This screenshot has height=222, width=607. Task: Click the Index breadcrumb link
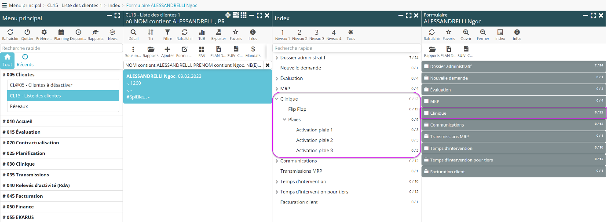click(x=114, y=5)
